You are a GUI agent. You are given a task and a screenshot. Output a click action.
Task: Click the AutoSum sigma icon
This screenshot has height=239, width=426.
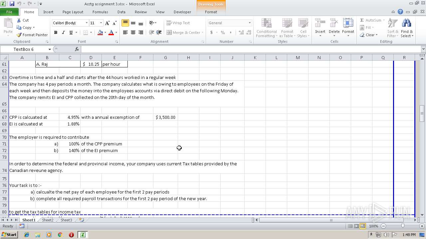coord(362,20)
